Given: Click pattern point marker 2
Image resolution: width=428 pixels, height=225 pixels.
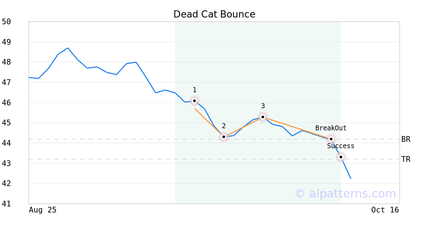Looking at the screenshot, I should coord(224,137).
